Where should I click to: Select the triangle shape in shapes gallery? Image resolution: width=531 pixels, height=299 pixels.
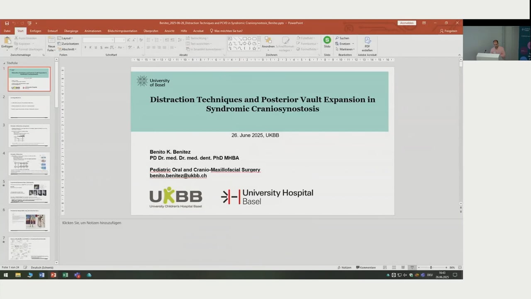click(230, 44)
